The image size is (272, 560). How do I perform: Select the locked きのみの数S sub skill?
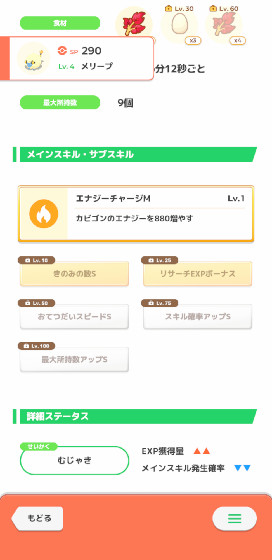74,274
